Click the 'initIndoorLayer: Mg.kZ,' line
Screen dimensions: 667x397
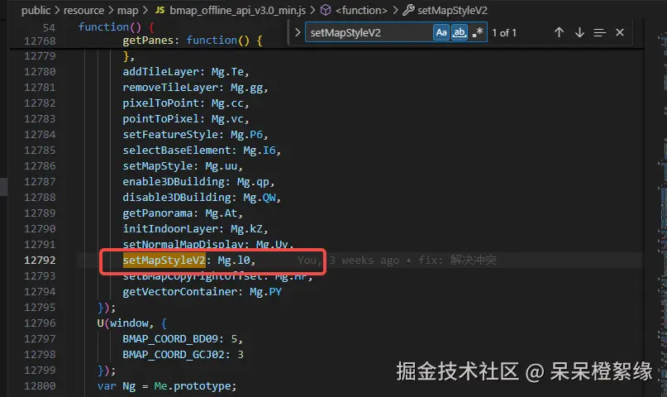195,229
